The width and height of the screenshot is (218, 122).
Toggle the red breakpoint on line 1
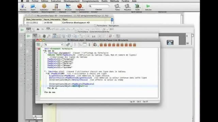pyautogui.click(x=39, y=49)
